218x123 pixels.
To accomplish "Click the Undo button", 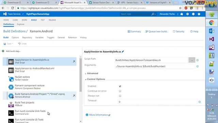I will click(22, 44).
